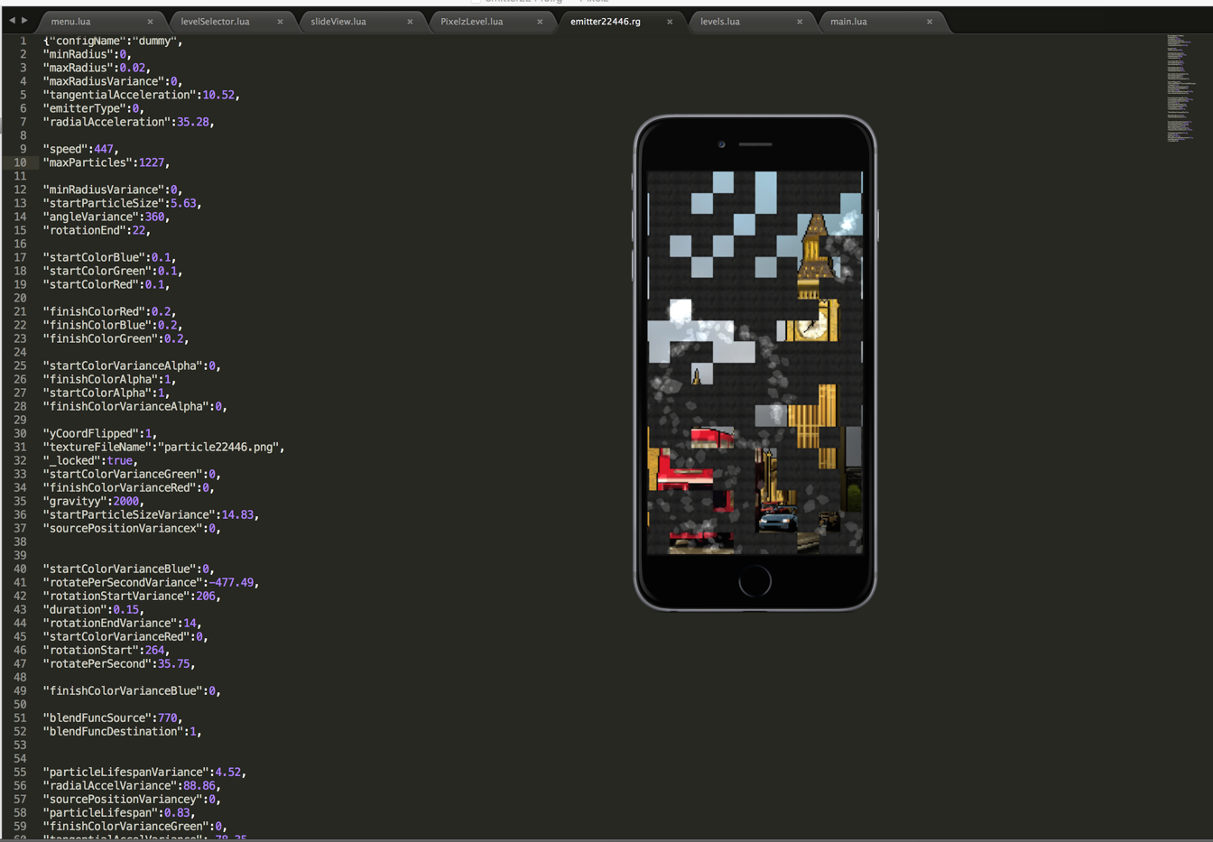This screenshot has height=842, width=1213.
Task: Click the "maxRadius":0.02 line
Action: (97, 68)
